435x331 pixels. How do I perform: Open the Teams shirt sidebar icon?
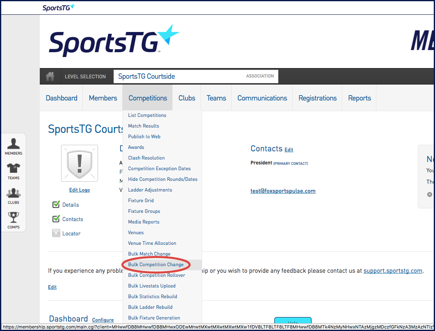click(x=13, y=171)
